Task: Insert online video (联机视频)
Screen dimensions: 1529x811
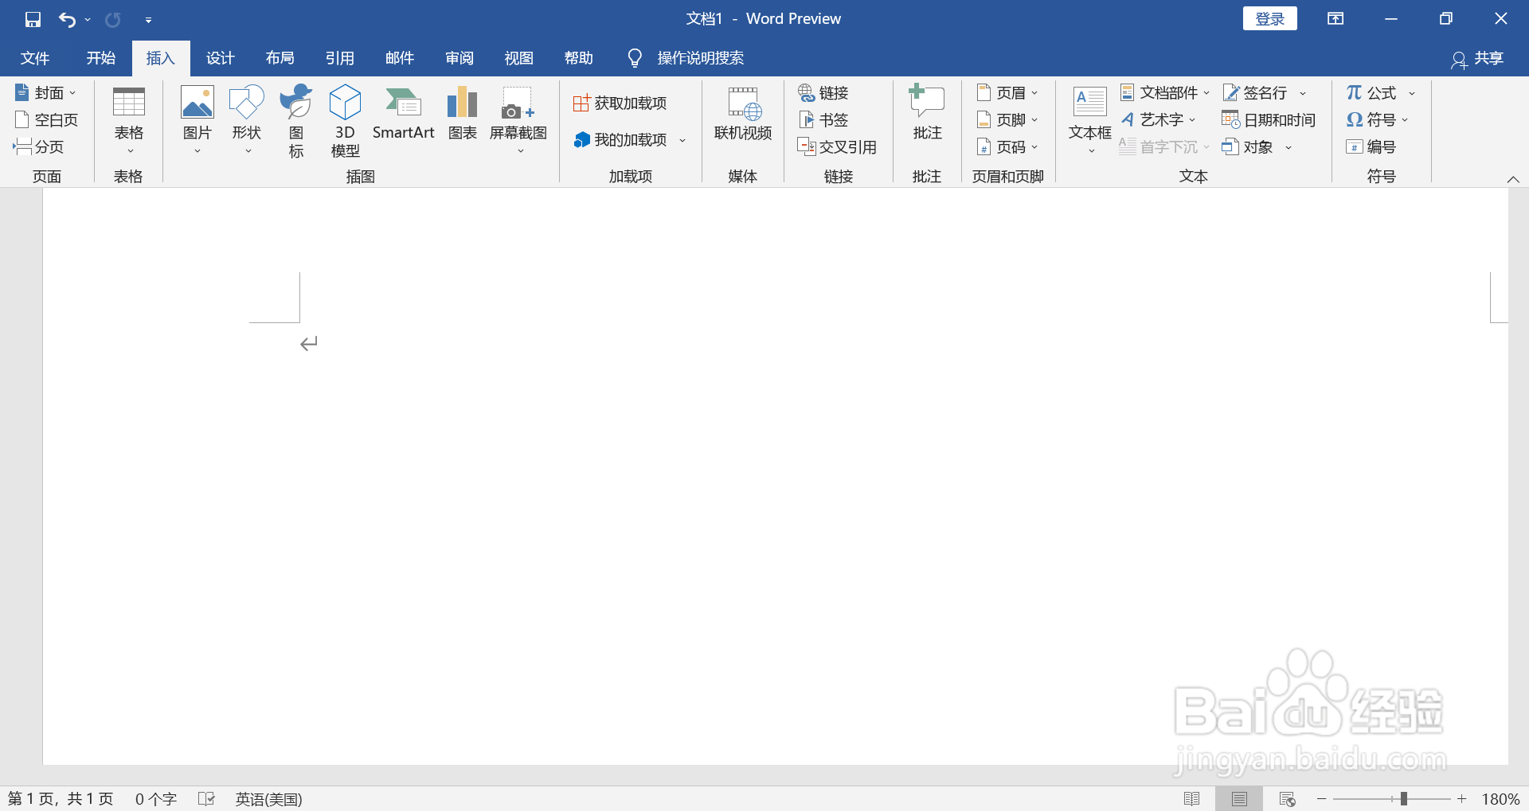Action: pyautogui.click(x=743, y=115)
